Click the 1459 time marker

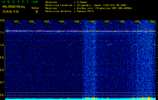[137, 21]
